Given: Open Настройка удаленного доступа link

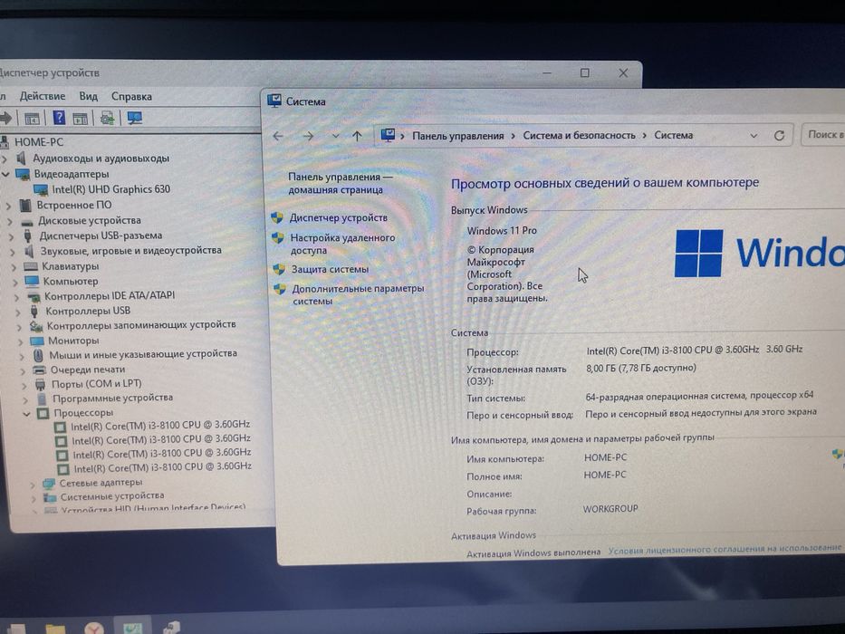Looking at the screenshot, I should click(342, 244).
